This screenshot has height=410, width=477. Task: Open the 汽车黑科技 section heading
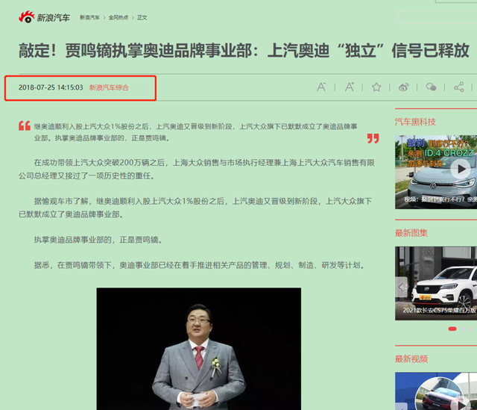[415, 122]
